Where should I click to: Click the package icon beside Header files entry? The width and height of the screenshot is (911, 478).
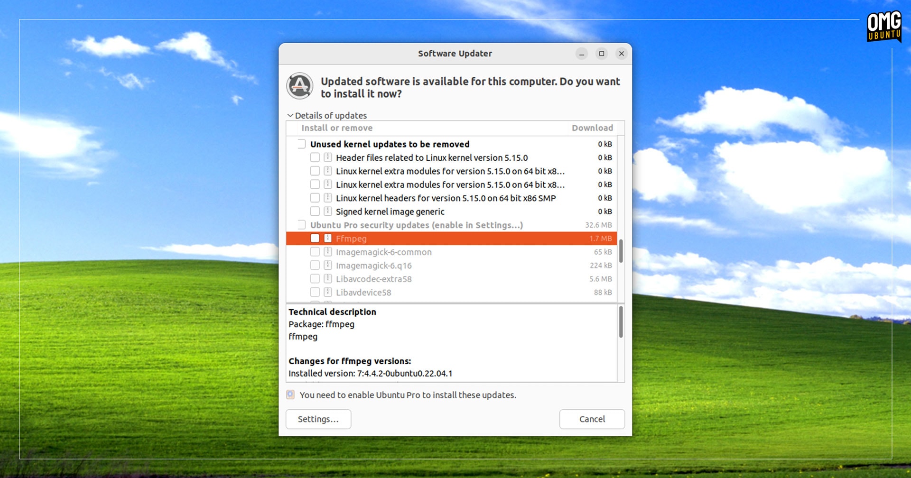[x=327, y=157]
